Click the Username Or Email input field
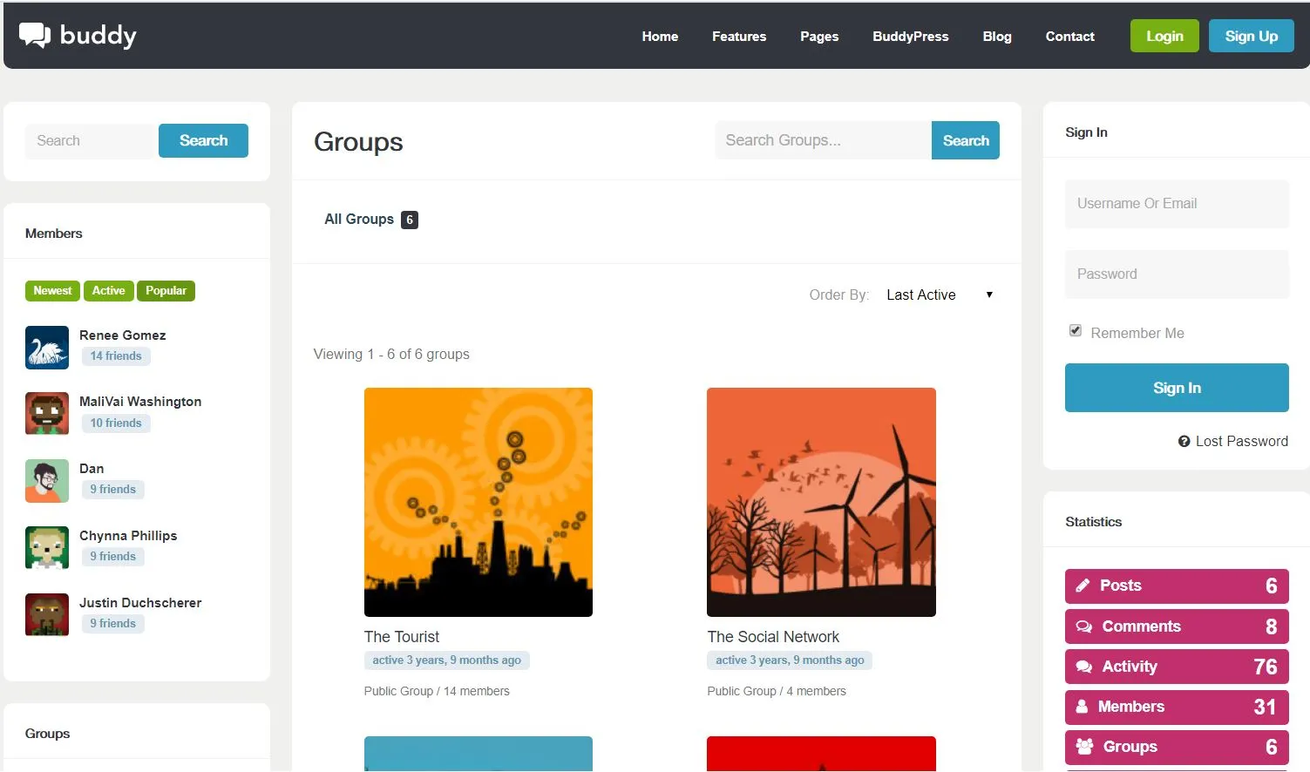The height and width of the screenshot is (772, 1310). 1176,203
